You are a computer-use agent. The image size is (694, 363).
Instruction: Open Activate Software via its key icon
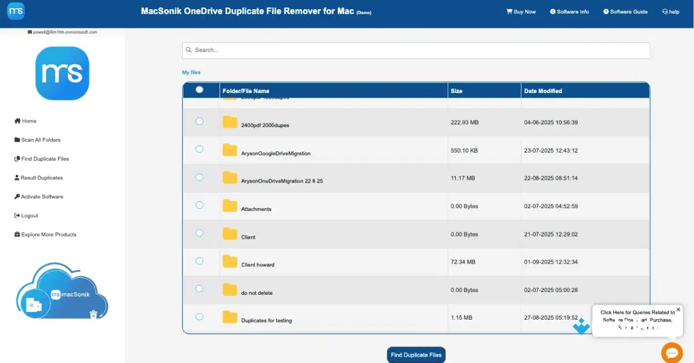tap(16, 197)
